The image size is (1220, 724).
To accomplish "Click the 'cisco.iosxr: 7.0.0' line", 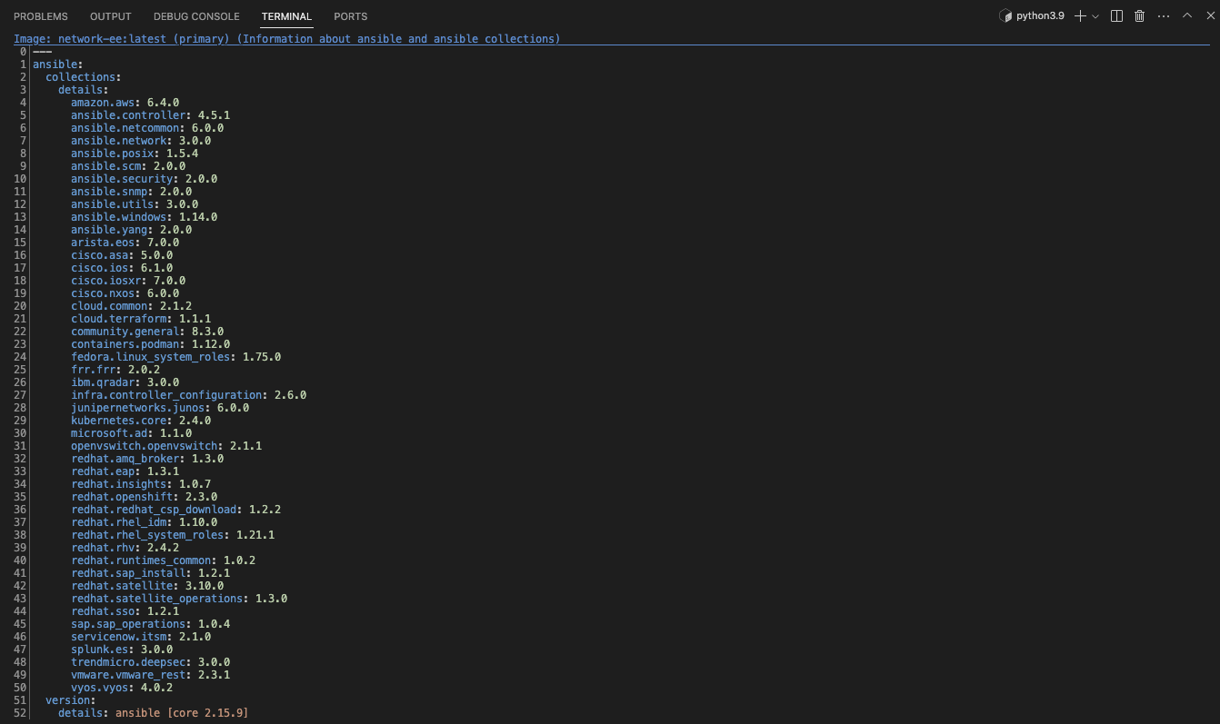I will pyautogui.click(x=128, y=281).
